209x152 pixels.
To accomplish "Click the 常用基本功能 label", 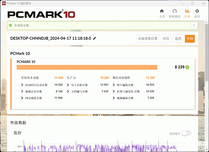I will click(x=30, y=78).
